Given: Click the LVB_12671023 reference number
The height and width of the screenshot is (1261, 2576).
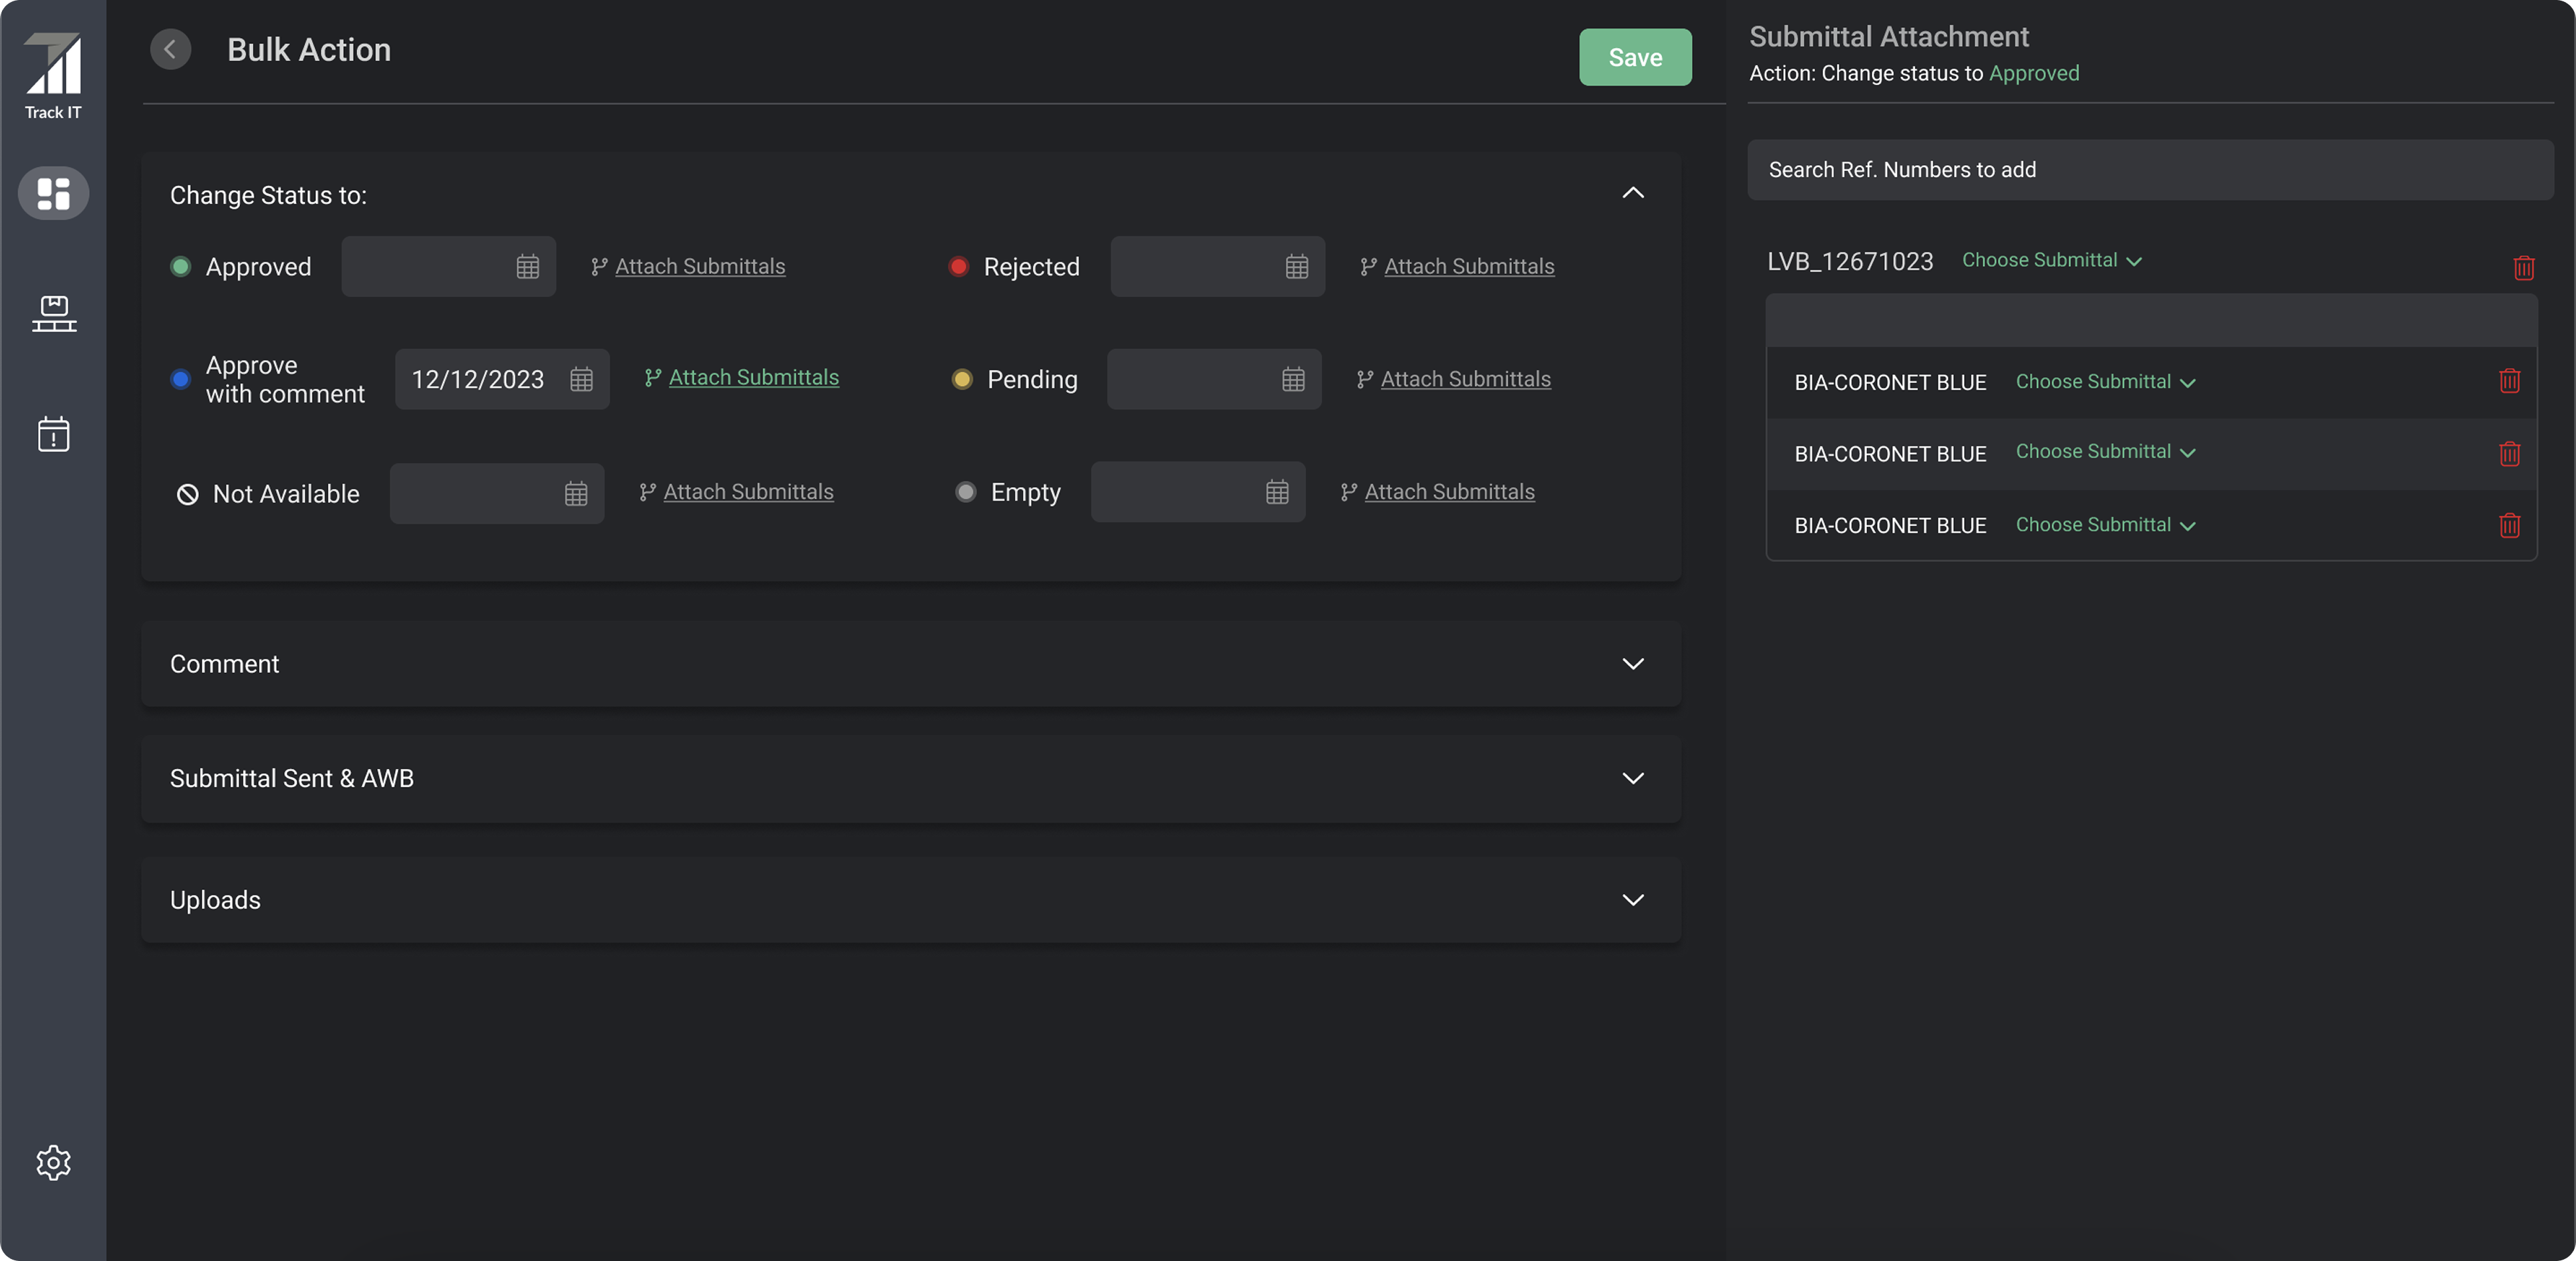Looking at the screenshot, I should point(1849,261).
